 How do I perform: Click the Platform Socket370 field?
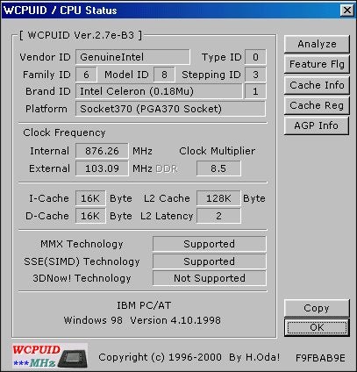170,109
